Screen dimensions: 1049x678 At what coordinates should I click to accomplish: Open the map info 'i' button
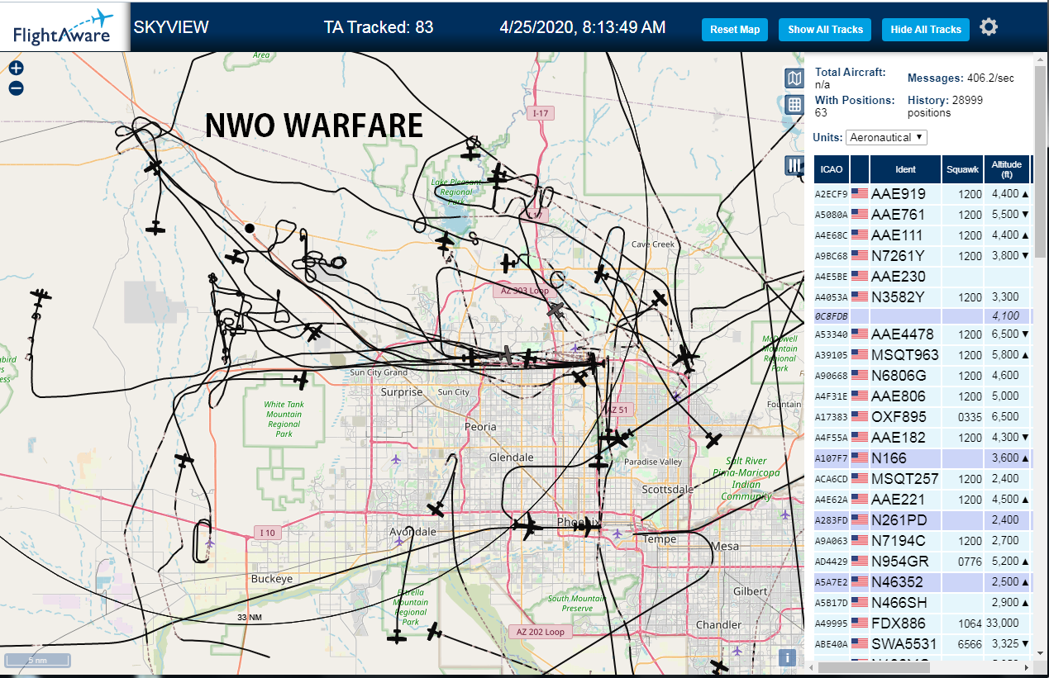pos(788,657)
